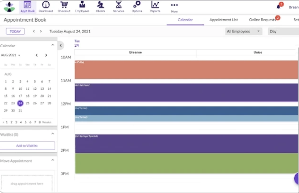Collapse the Waitlist panel

pos(53,134)
